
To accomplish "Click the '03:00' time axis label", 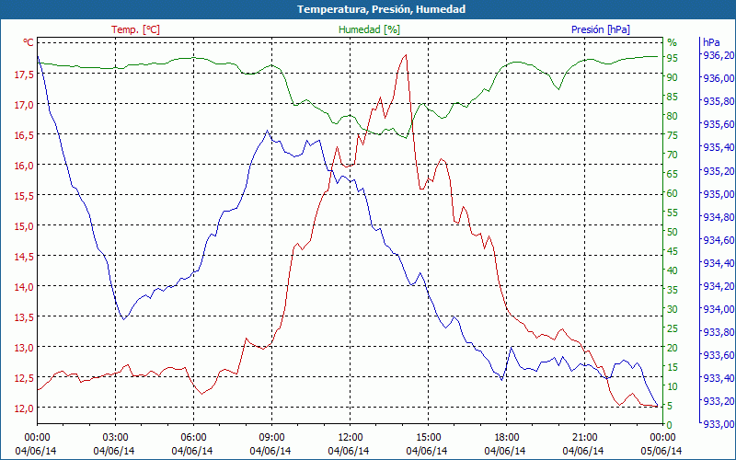I will coord(116,438).
